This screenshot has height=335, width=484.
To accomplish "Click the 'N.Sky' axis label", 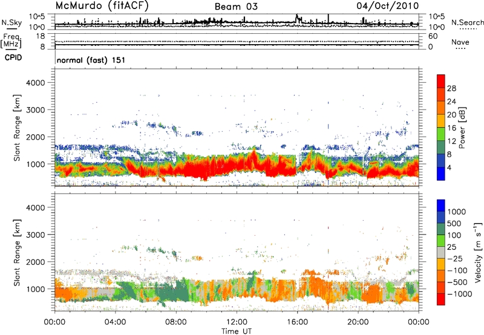I will 11,22.
